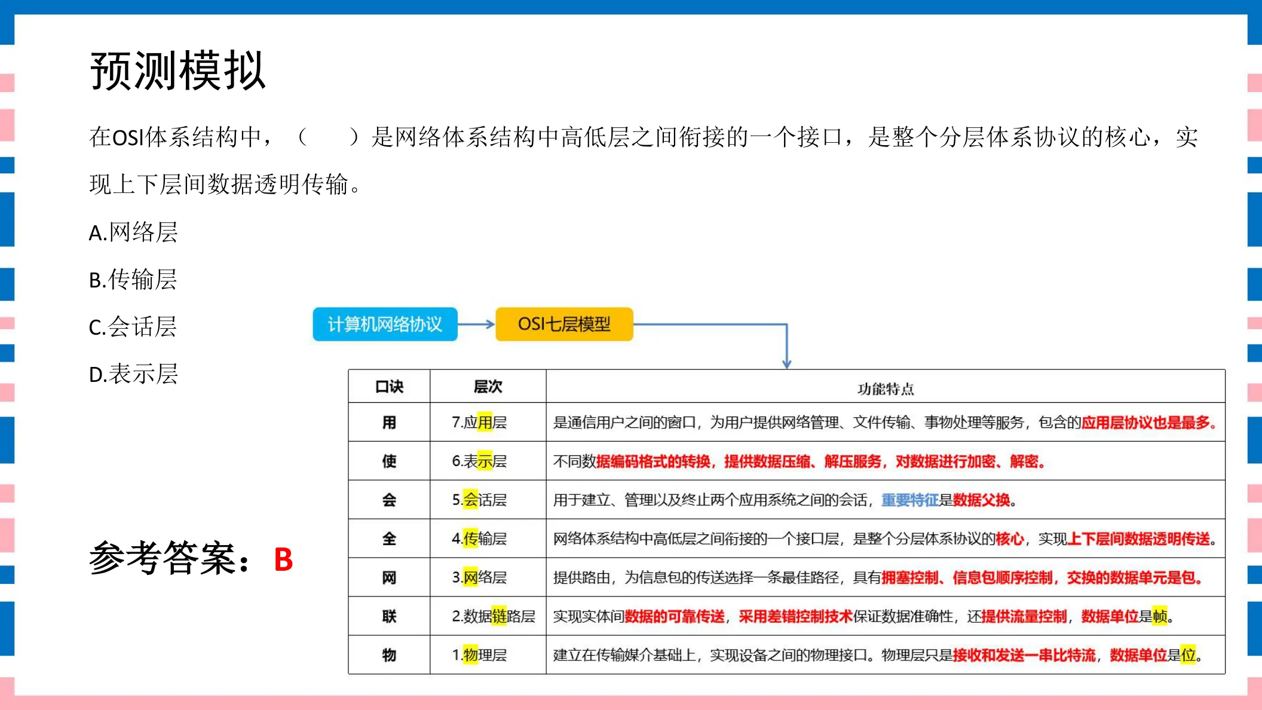This screenshot has width=1262, height=710.
Task: Click the red text 采用差错控制技术
Action: 795,616
